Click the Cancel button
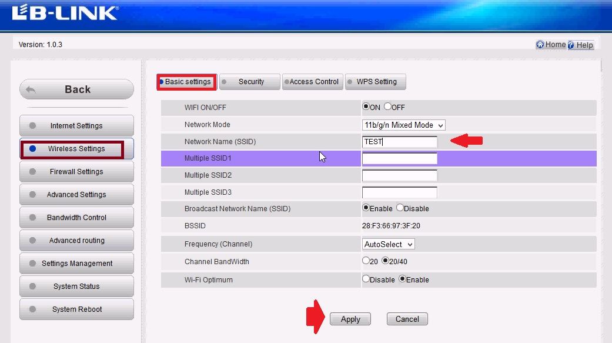 click(x=407, y=319)
